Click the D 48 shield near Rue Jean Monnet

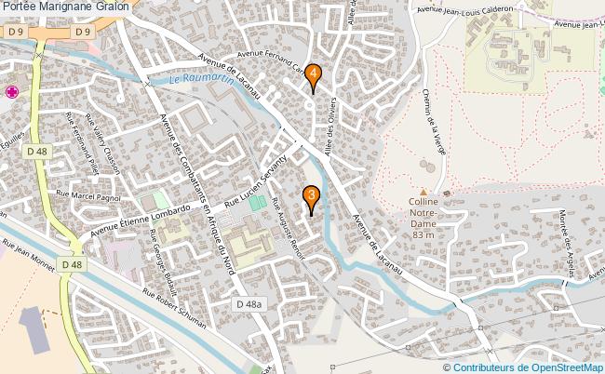pyautogui.click(x=73, y=264)
